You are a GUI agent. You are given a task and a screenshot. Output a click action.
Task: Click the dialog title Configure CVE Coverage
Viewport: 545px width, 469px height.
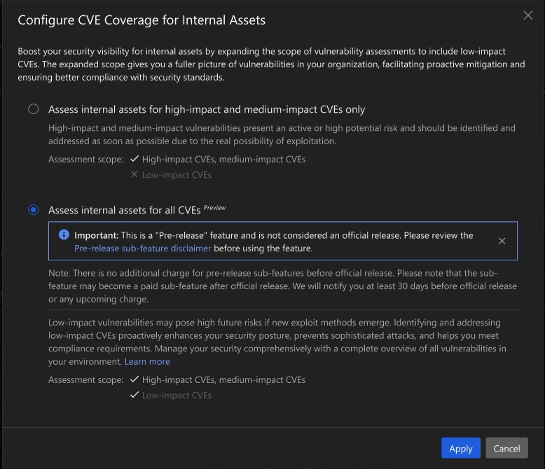click(x=142, y=20)
